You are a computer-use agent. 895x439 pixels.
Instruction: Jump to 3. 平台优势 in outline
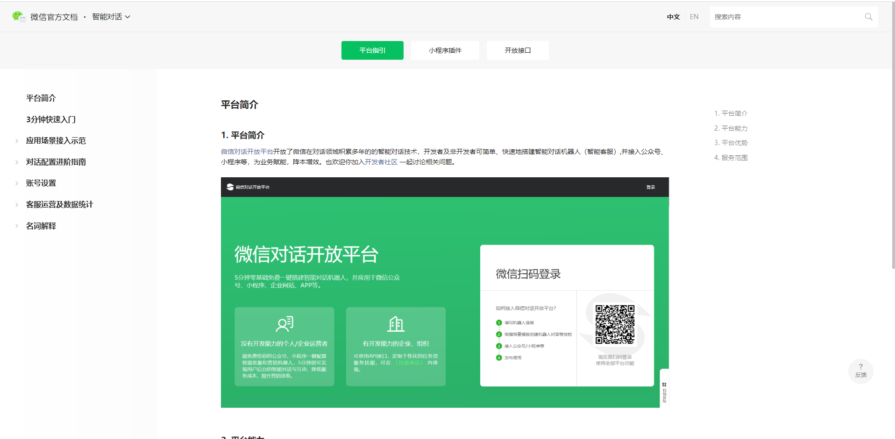731,143
